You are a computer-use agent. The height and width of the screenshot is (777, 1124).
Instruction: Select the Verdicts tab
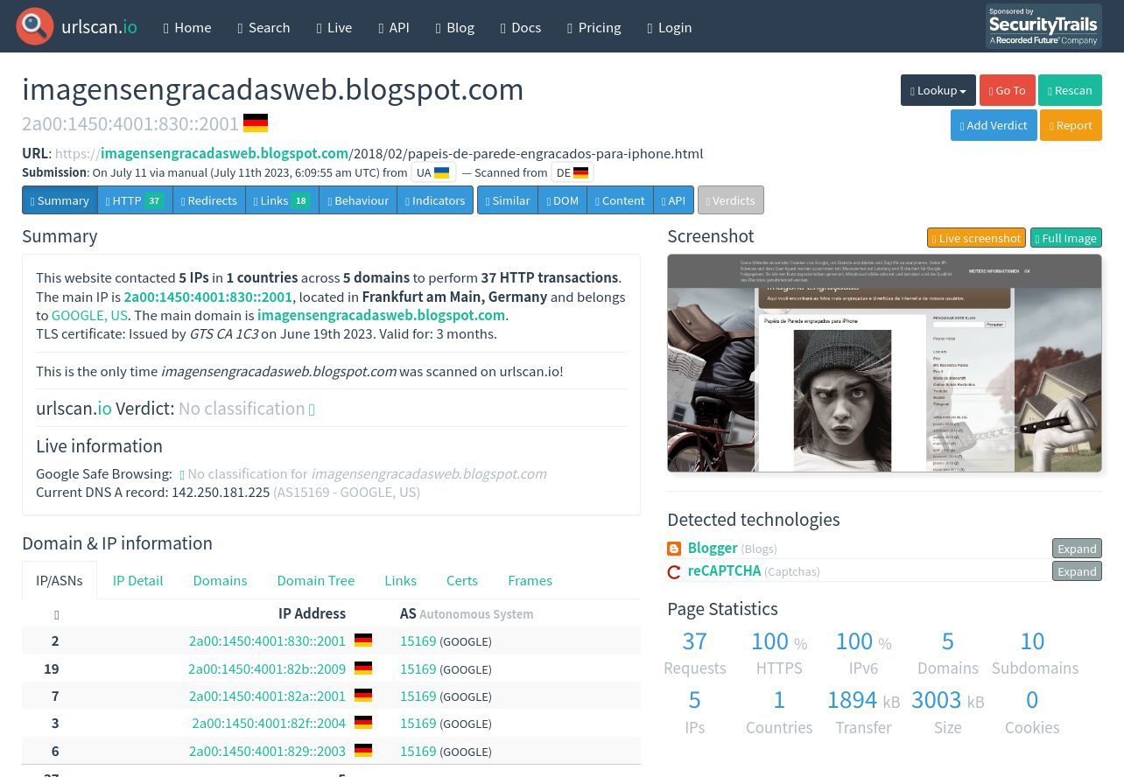pyautogui.click(x=731, y=200)
